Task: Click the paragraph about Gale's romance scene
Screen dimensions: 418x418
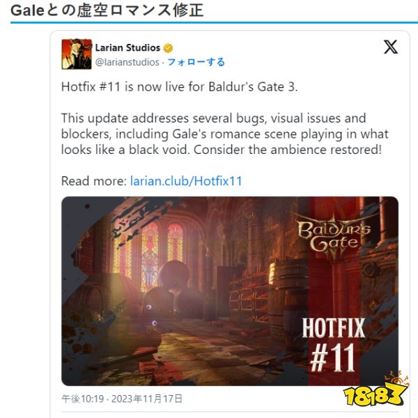Action: coord(225,134)
